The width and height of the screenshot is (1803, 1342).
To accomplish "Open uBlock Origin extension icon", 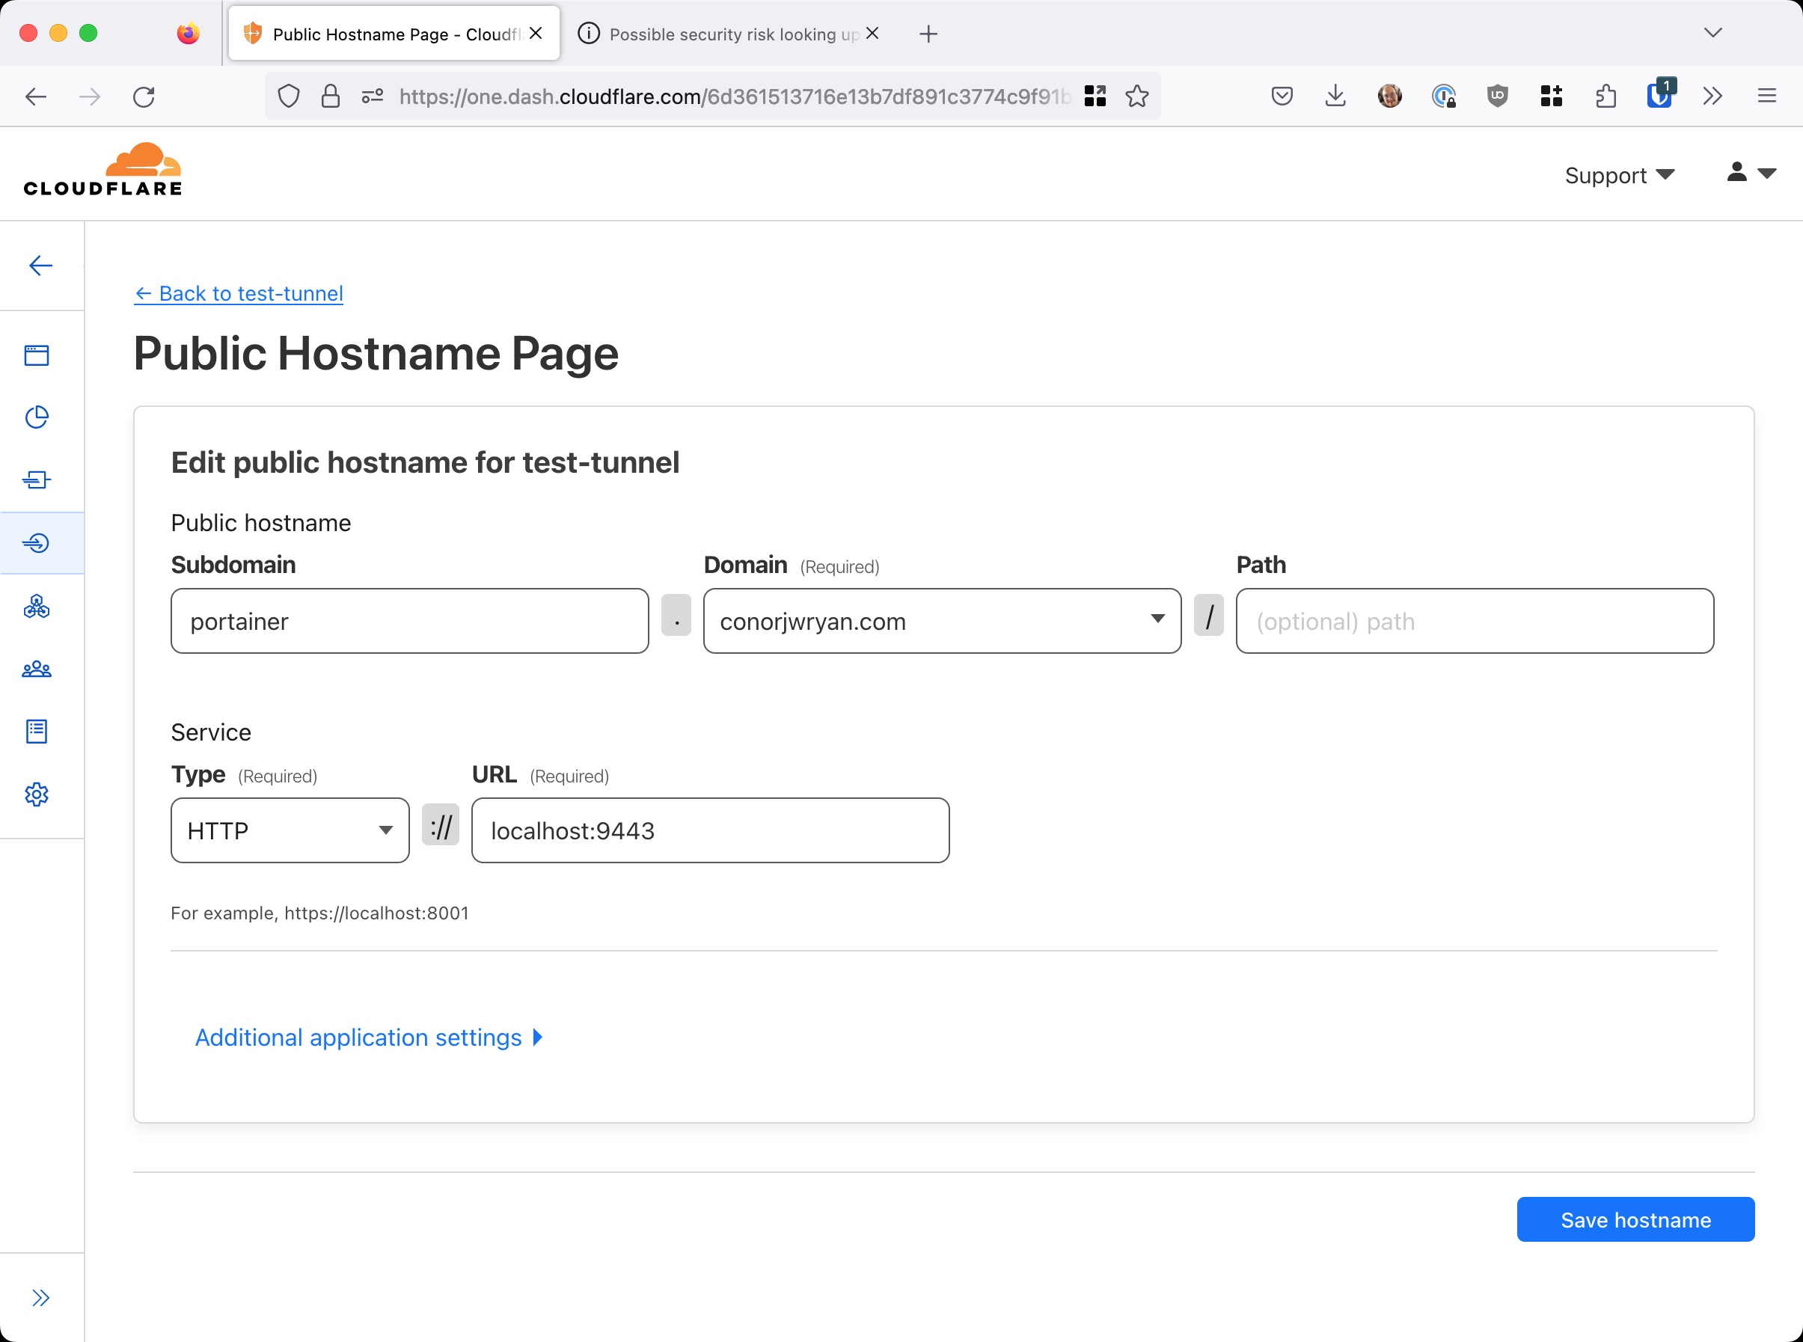I will click(1498, 96).
